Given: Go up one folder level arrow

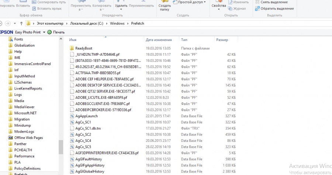Looking at the screenshot, I should [21, 24].
